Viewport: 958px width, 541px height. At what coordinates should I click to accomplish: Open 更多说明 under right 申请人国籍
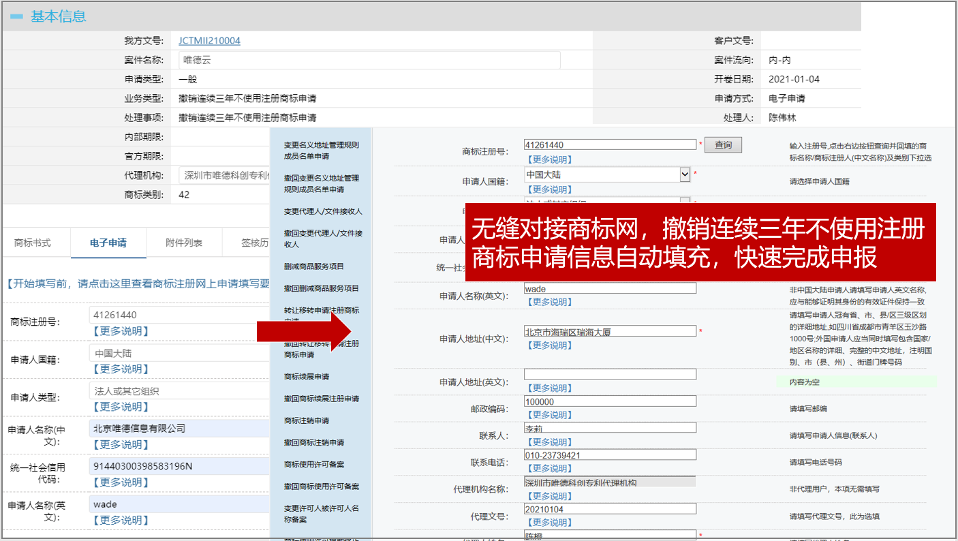point(550,189)
